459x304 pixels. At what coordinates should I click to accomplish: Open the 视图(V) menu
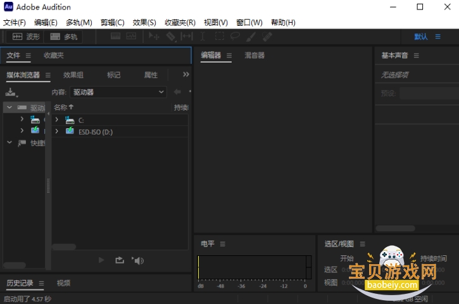[x=216, y=23]
